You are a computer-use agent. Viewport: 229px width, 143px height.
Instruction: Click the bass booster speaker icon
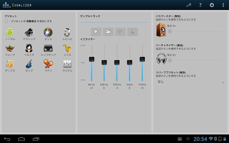point(161,30)
